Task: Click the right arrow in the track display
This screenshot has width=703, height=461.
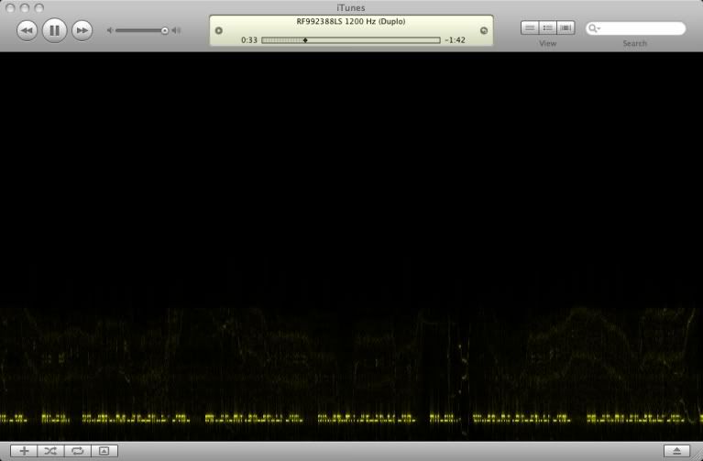Action: (484, 30)
